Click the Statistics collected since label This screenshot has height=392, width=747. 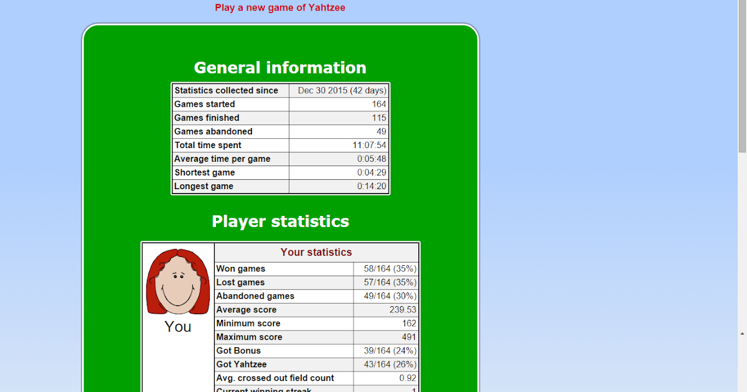(226, 90)
